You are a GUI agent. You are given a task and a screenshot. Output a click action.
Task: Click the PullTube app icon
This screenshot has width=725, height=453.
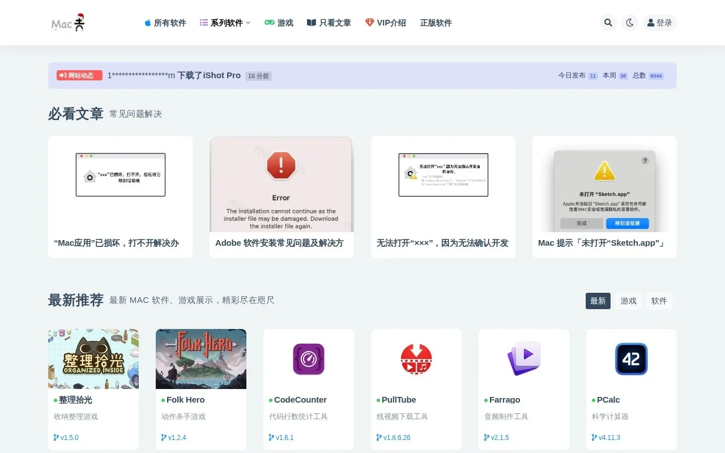pos(416,359)
